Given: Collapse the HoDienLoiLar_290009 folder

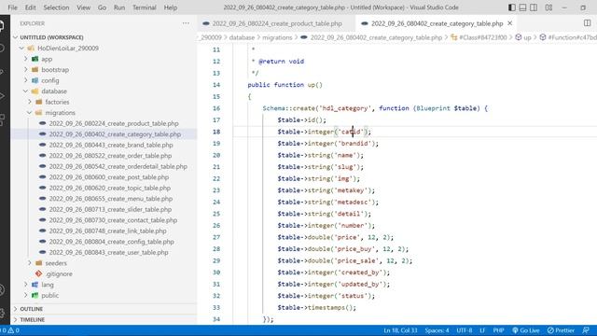Looking at the screenshot, I should pos(68,48).
